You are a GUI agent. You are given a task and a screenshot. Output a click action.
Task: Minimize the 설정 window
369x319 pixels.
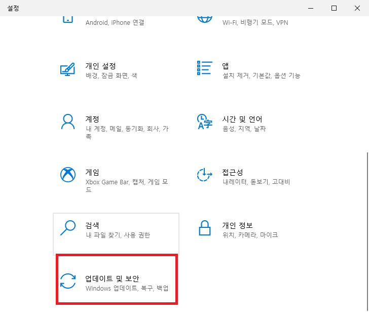click(x=311, y=8)
